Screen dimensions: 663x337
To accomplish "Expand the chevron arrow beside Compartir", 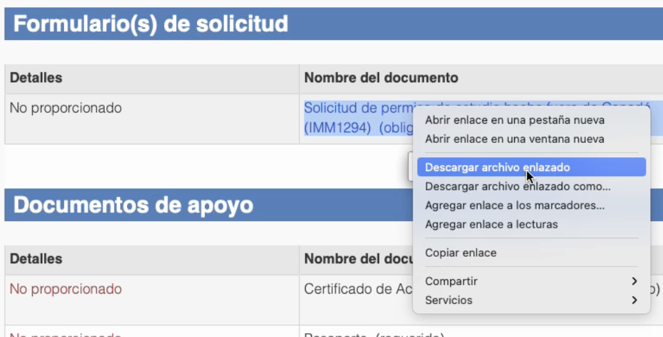I will (634, 281).
